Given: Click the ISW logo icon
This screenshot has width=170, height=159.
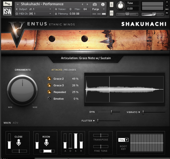Looking at the screenshot, I should tap(7, 11).
